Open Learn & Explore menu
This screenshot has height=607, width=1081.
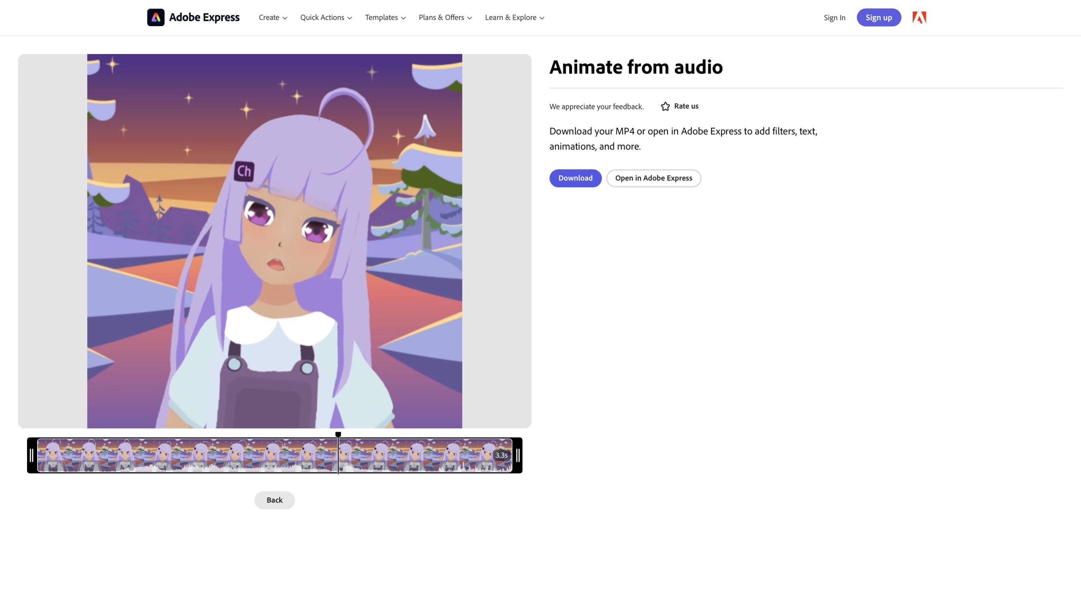(x=514, y=17)
